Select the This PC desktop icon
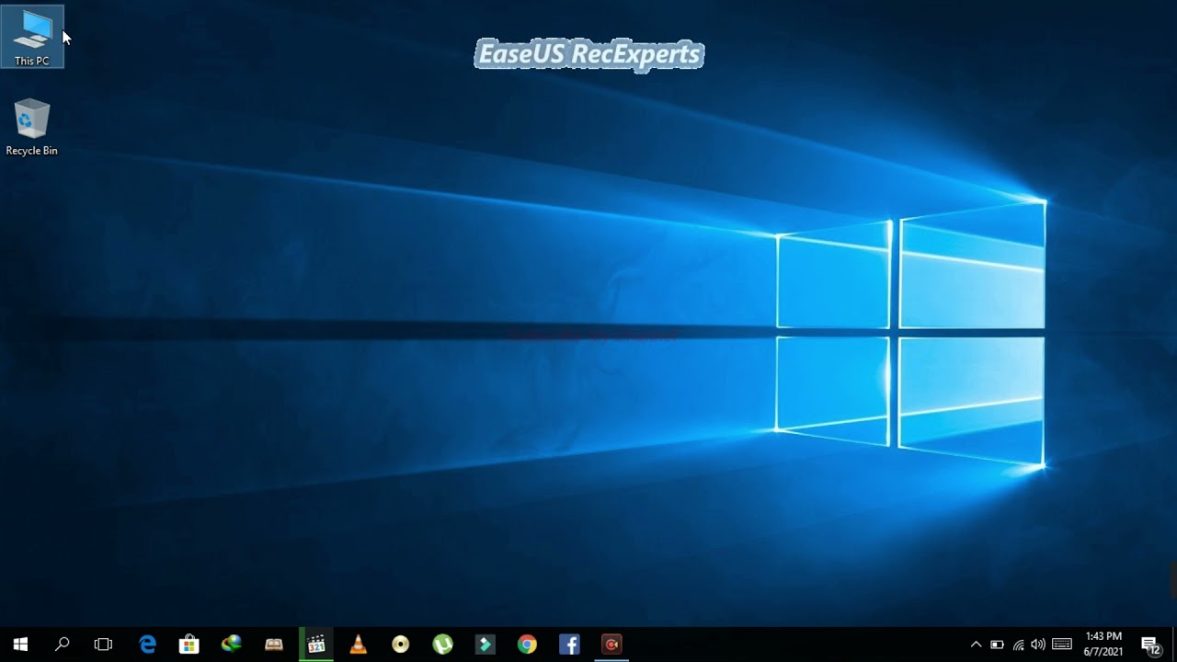This screenshot has height=662, width=1177. [x=32, y=37]
